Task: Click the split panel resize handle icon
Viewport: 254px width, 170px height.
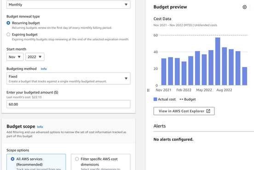Action: [148, 90]
